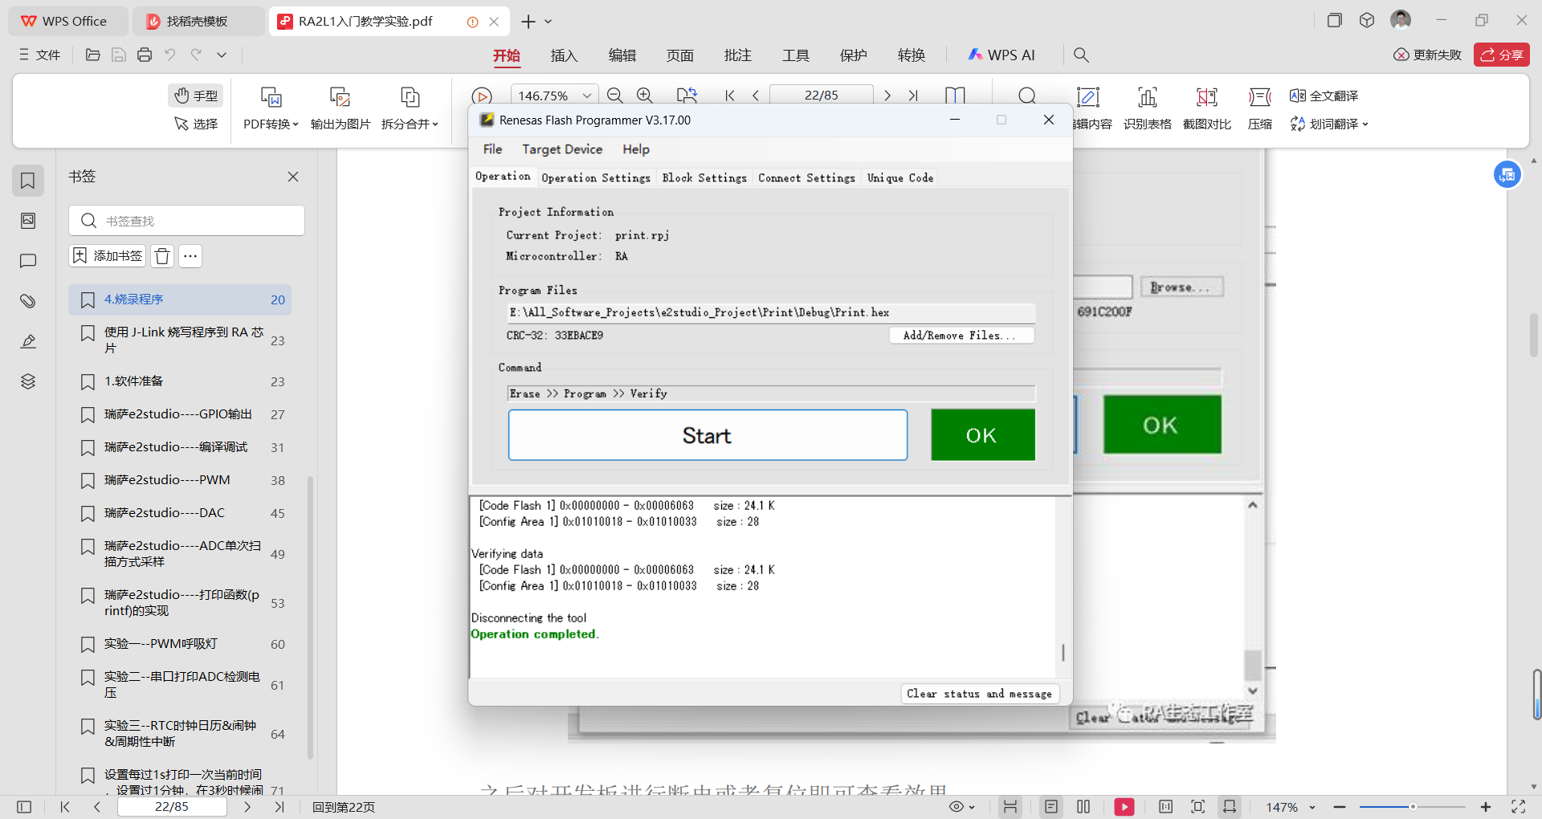Click 全文翻译 full text translation
This screenshot has height=819, width=1542.
click(x=1324, y=96)
